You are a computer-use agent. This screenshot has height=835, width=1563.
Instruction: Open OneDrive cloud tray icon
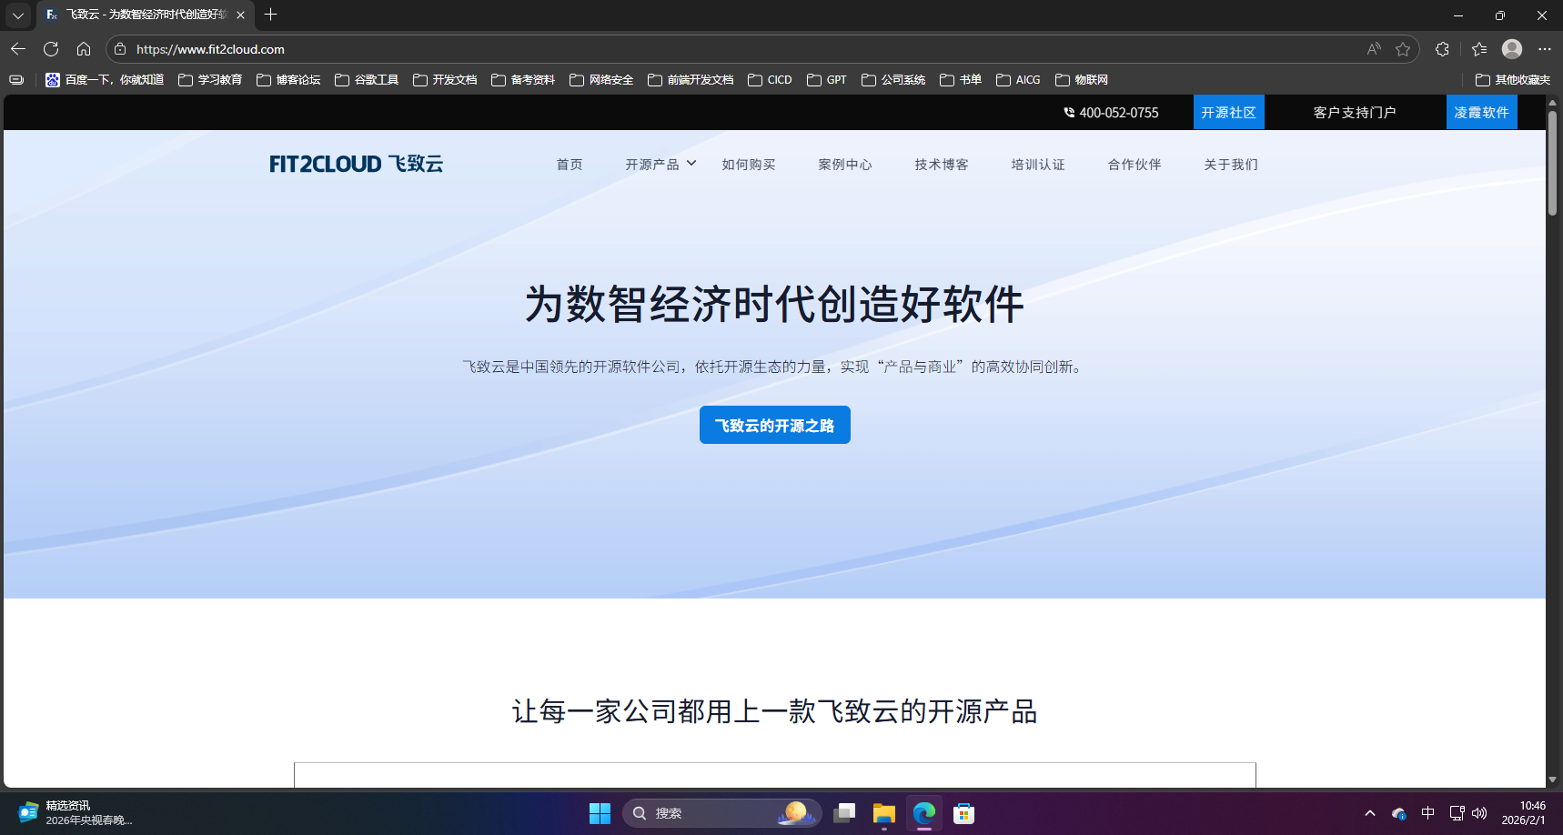1399,813
